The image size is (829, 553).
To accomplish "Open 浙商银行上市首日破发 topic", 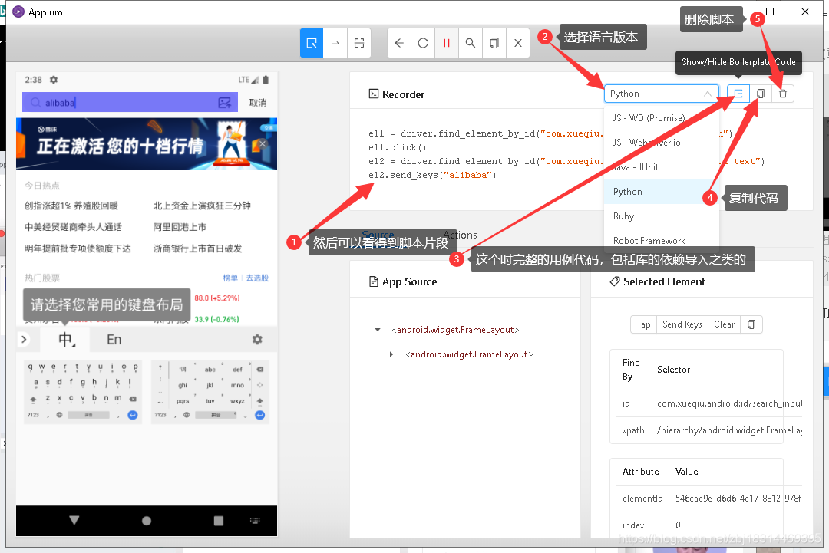I will [197, 249].
